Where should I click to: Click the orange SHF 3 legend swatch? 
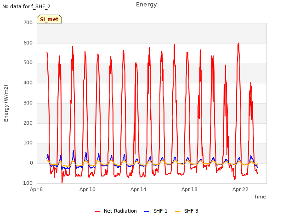177,212
